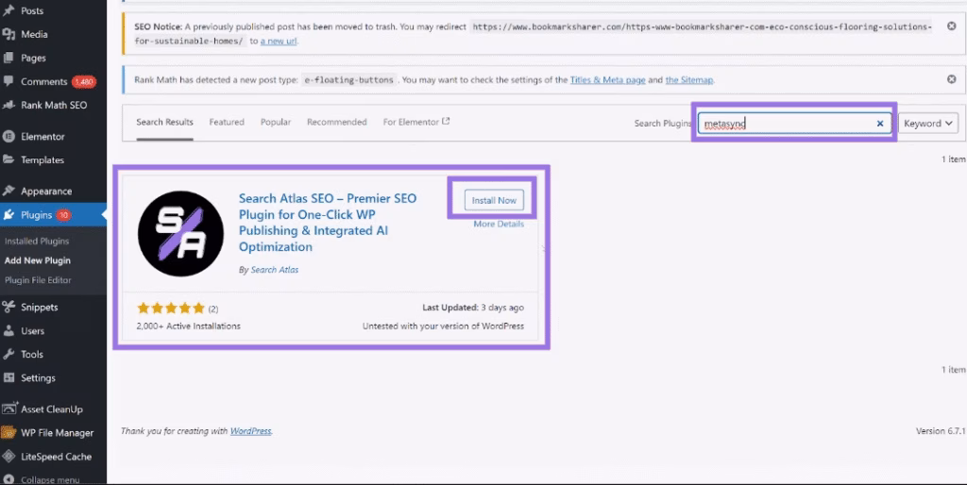Open Plugins via its plug icon
The image size is (967, 485).
(x=9, y=215)
